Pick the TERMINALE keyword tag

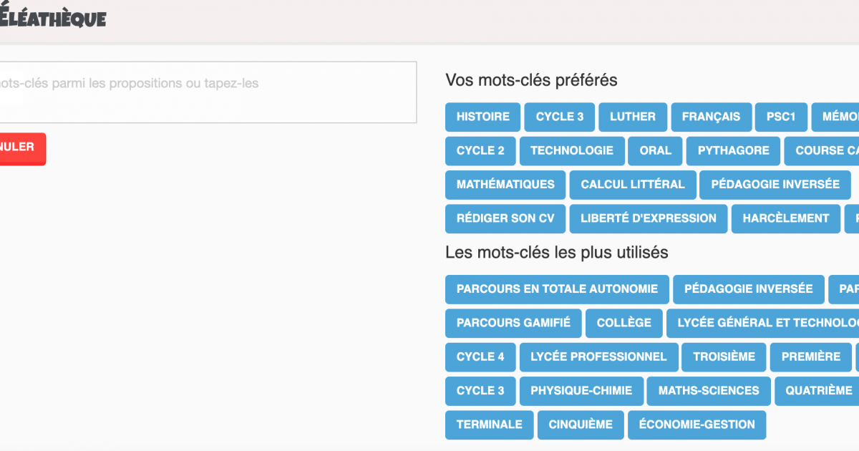click(489, 425)
